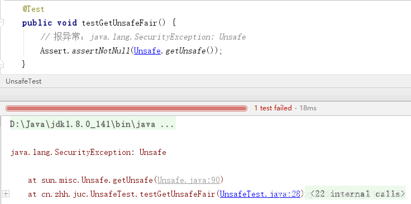Expand the folded stack trace plus icon
This screenshot has width=411, height=204.
pos(6,194)
